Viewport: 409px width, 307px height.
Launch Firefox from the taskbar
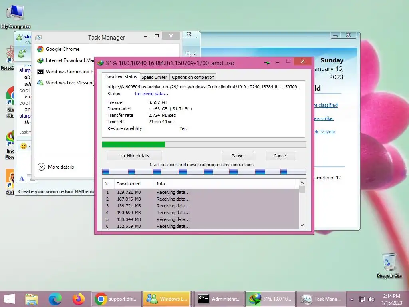(79, 299)
